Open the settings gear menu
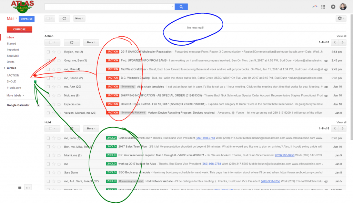The image size is (353, 203). pyautogui.click(x=341, y=19)
